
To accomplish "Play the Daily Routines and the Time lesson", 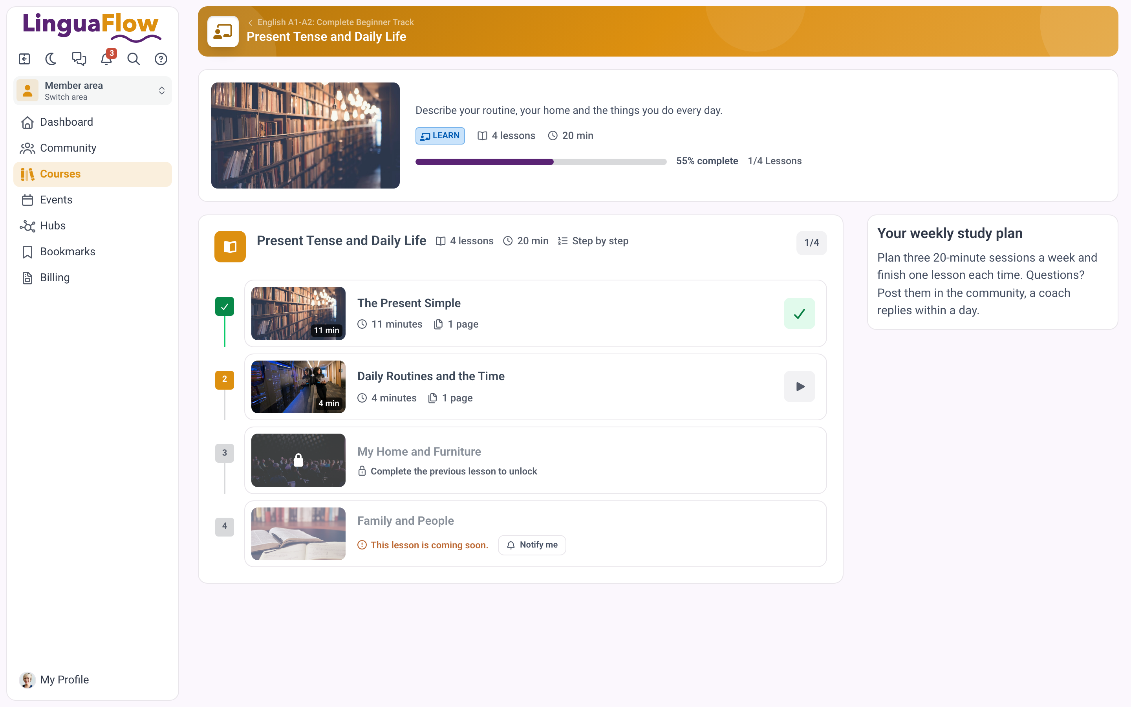I will coord(799,387).
